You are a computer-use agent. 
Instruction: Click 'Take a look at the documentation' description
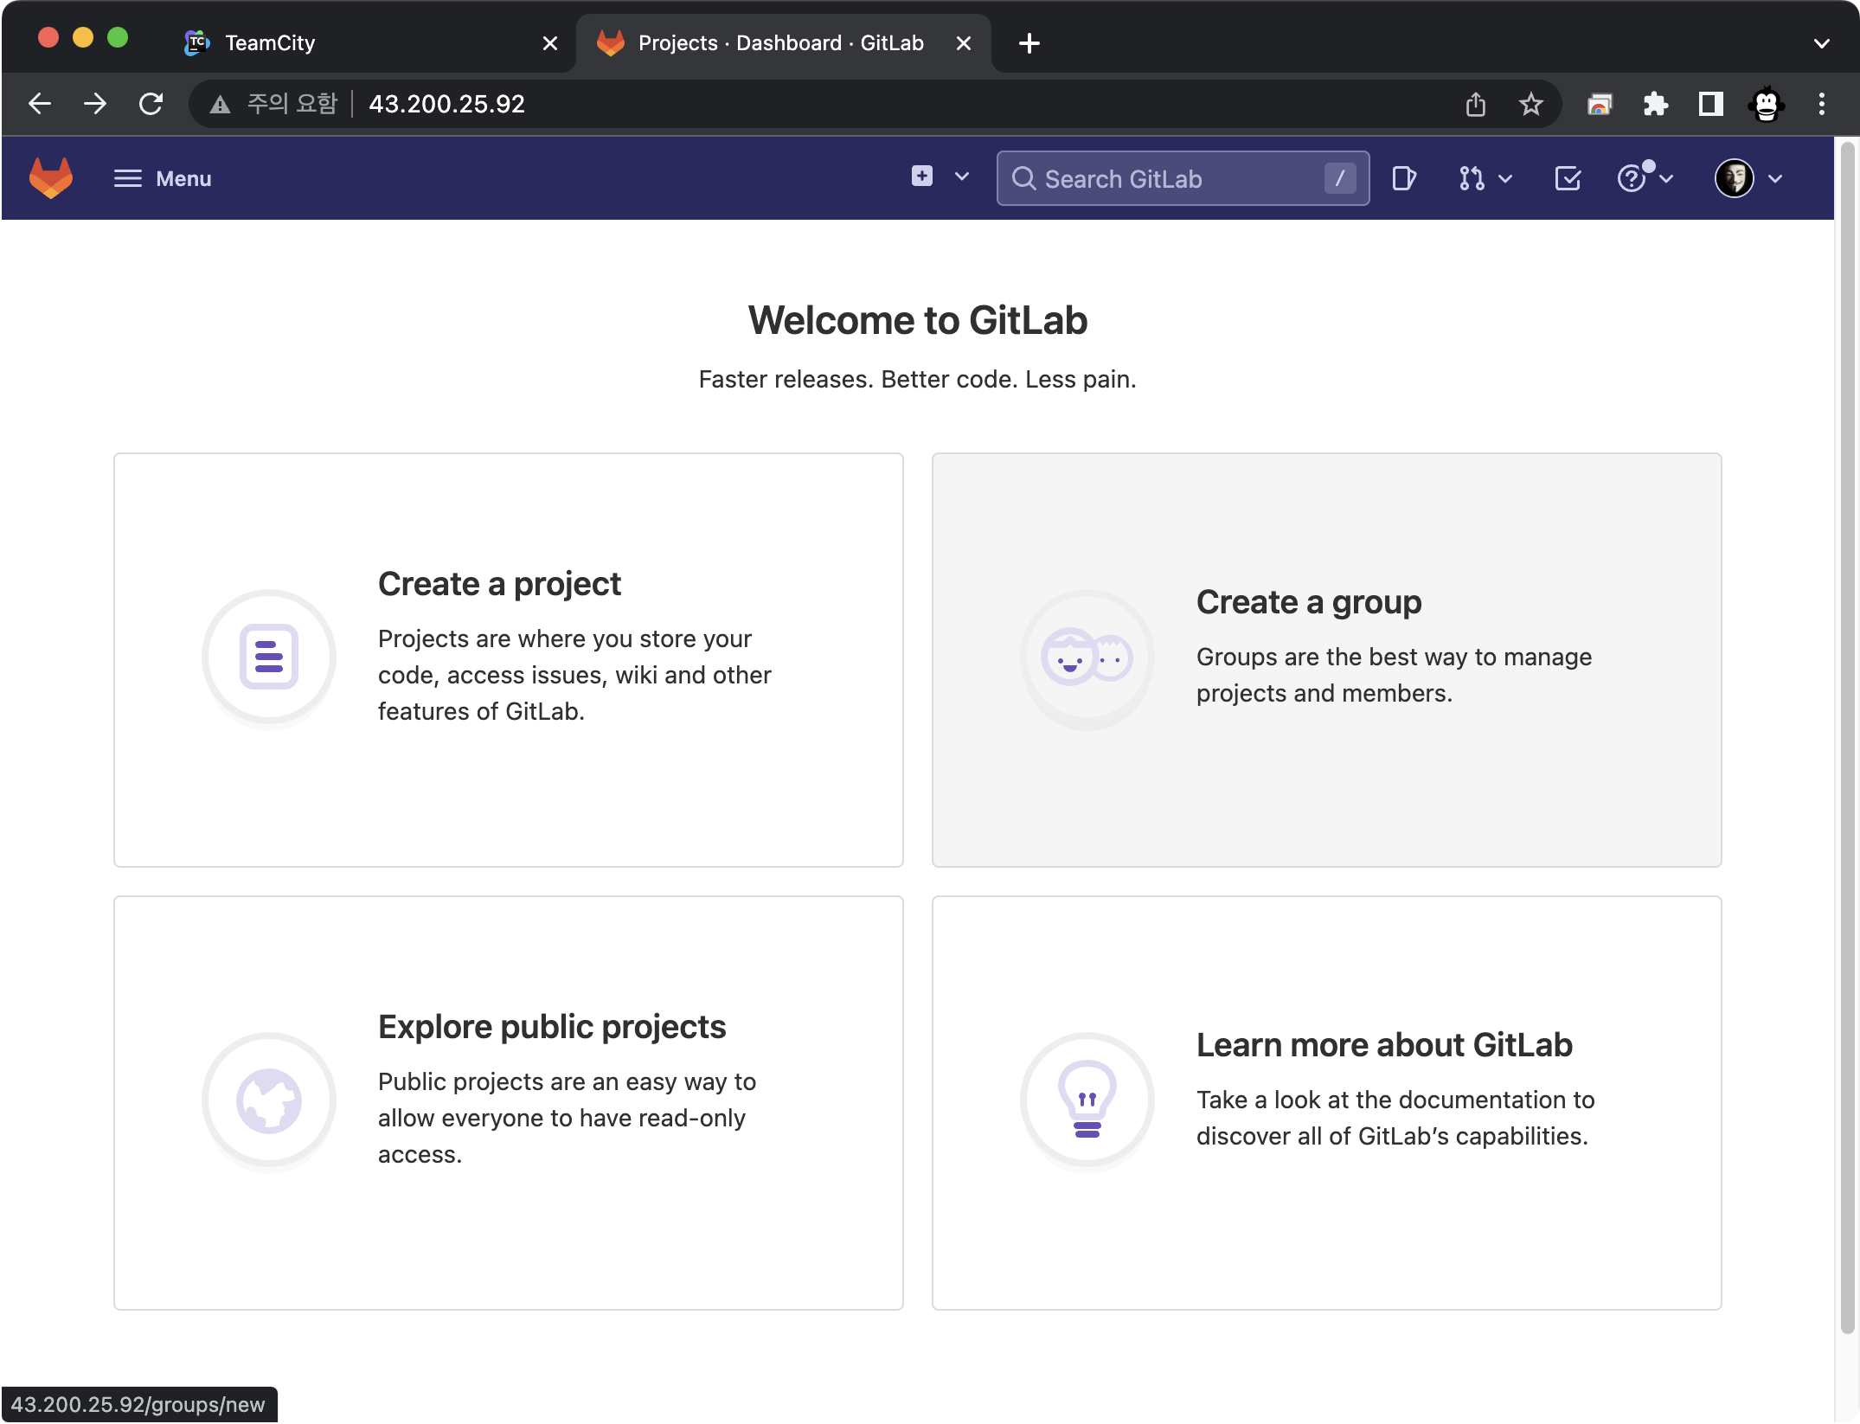1395,1118
